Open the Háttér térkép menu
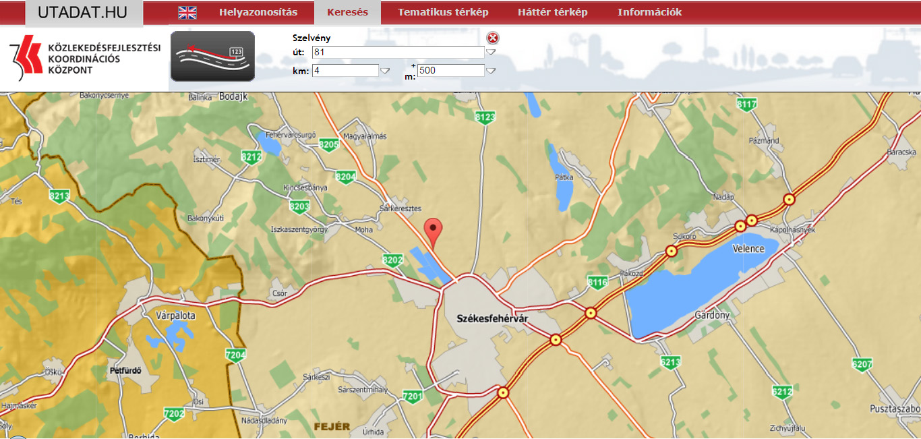 (x=552, y=12)
